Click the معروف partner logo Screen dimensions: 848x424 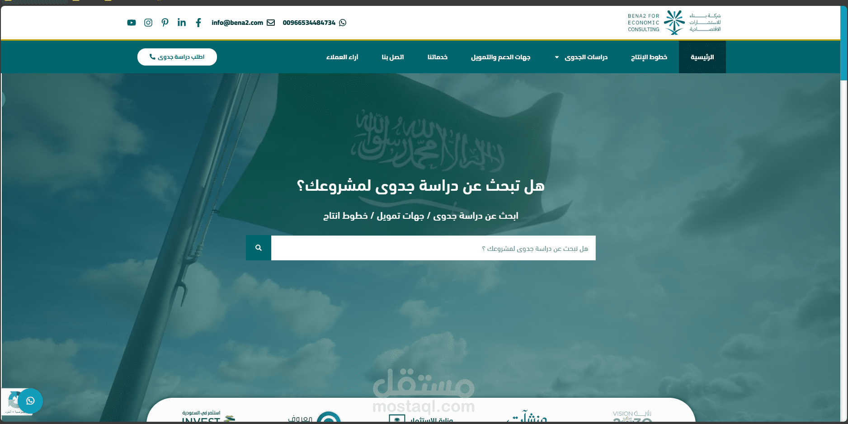coord(315,416)
